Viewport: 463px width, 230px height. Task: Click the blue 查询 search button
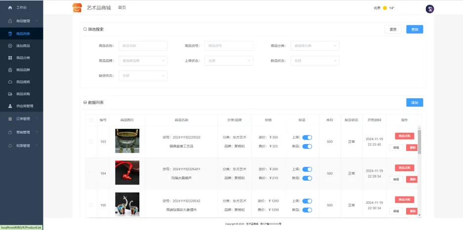[414, 30]
